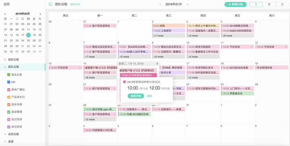Click repeat icon on Jan 21 客户研发部周会

[x=114, y=89]
